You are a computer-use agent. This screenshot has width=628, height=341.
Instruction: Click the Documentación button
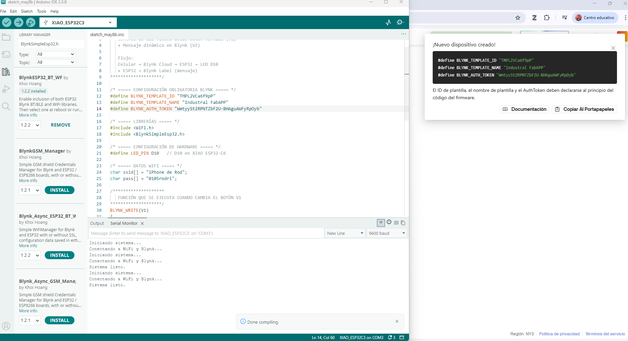point(525,109)
